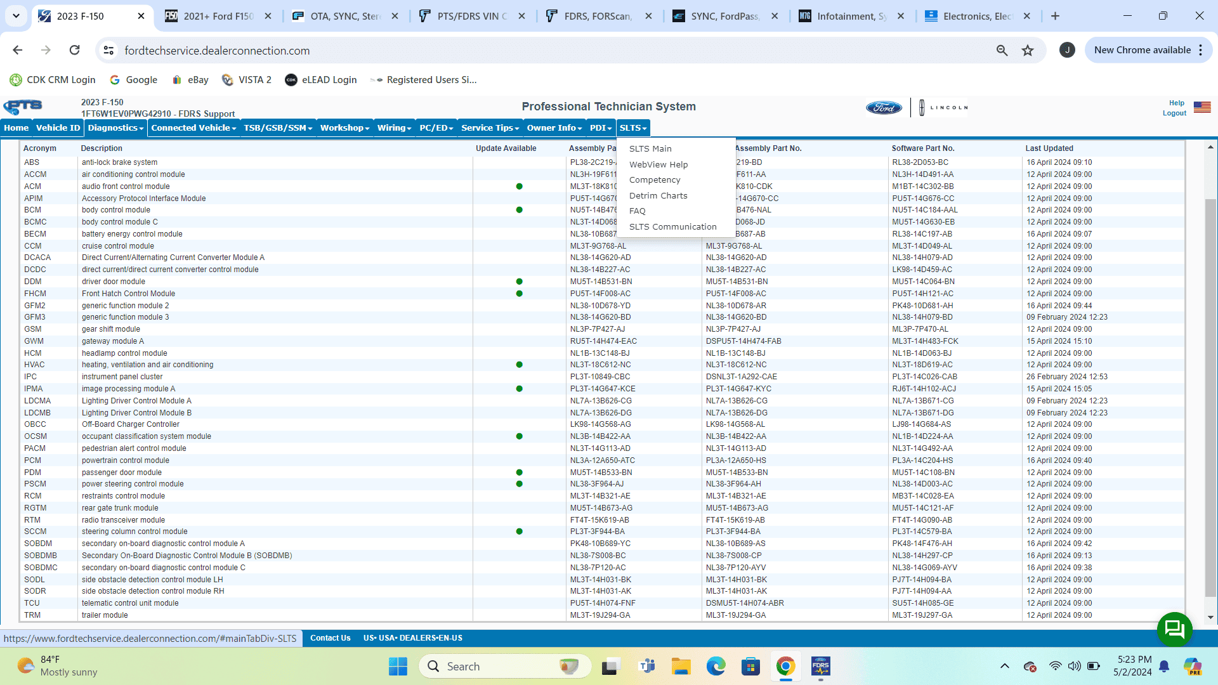Click the Logout link
1218x685 pixels.
click(1174, 114)
